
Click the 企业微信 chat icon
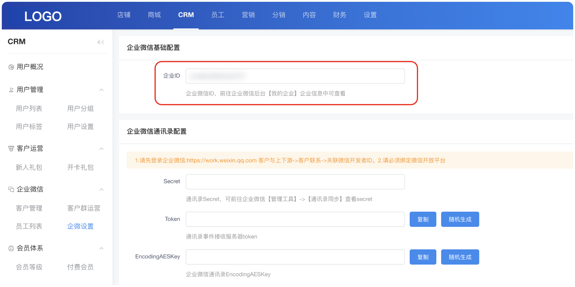coord(11,189)
